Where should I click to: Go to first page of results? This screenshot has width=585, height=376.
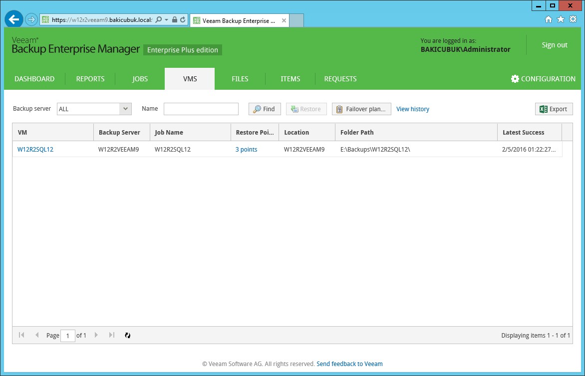pyautogui.click(x=21, y=335)
